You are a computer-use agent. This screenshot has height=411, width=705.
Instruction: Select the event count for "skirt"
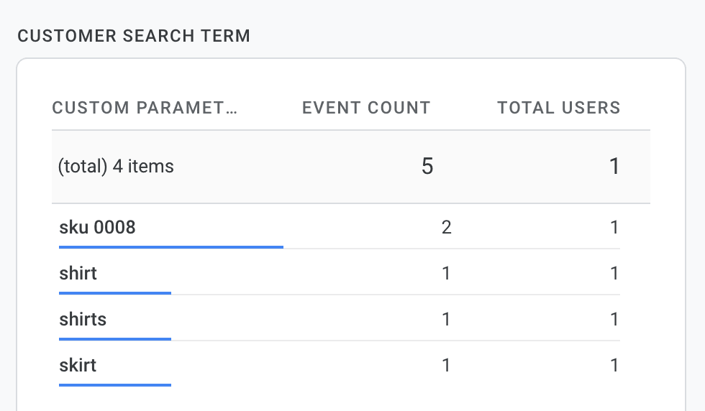[446, 365]
